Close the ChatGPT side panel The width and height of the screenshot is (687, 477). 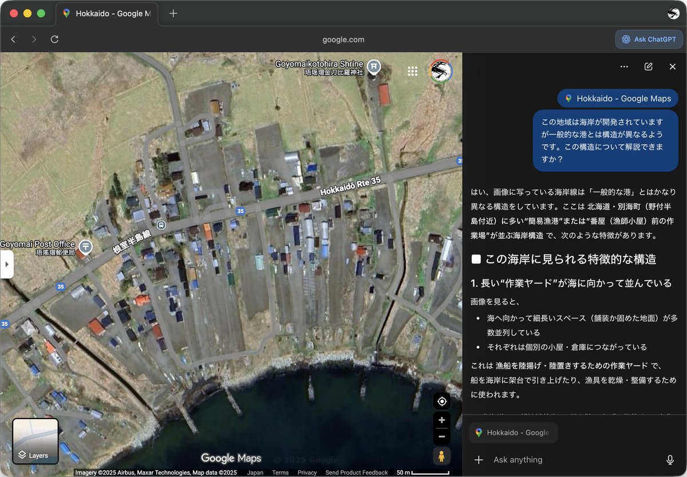[x=673, y=66]
